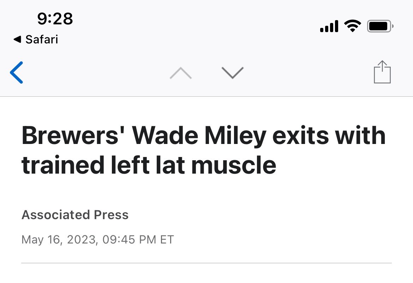413x283 pixels.
Task: Tap the battery indicator icon
Action: click(x=380, y=26)
